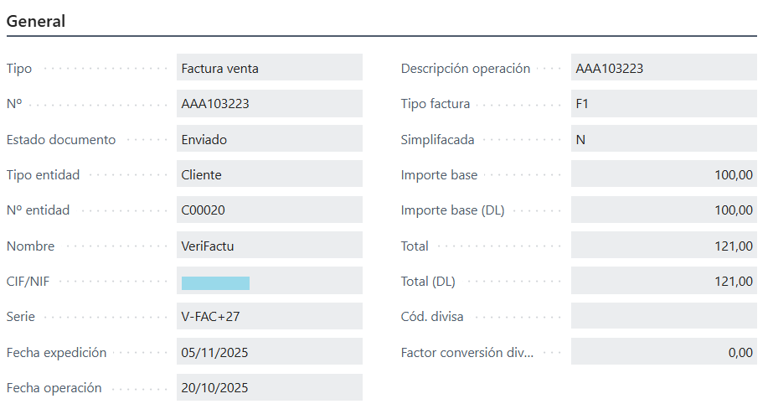Click the Fecha expedición date field
Image resolution: width=768 pixels, height=404 pixels.
269,353
